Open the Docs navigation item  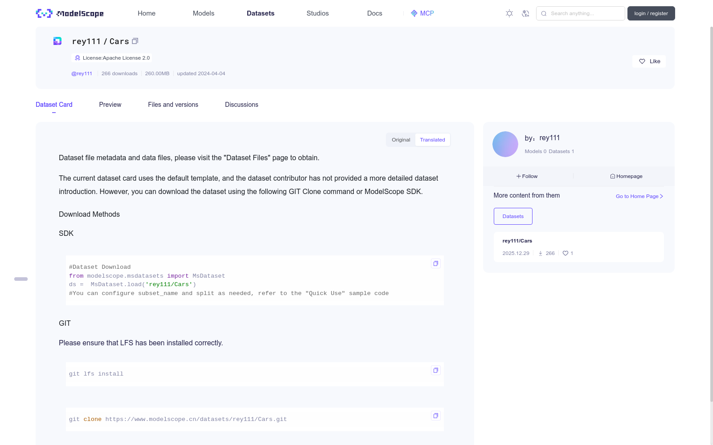[375, 13]
